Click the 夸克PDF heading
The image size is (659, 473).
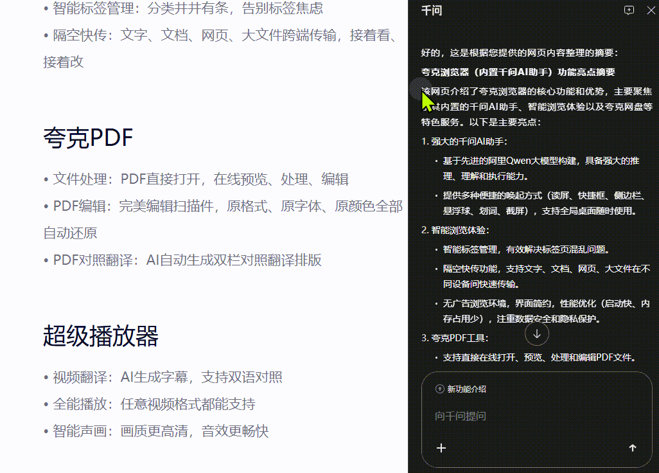[x=87, y=138]
